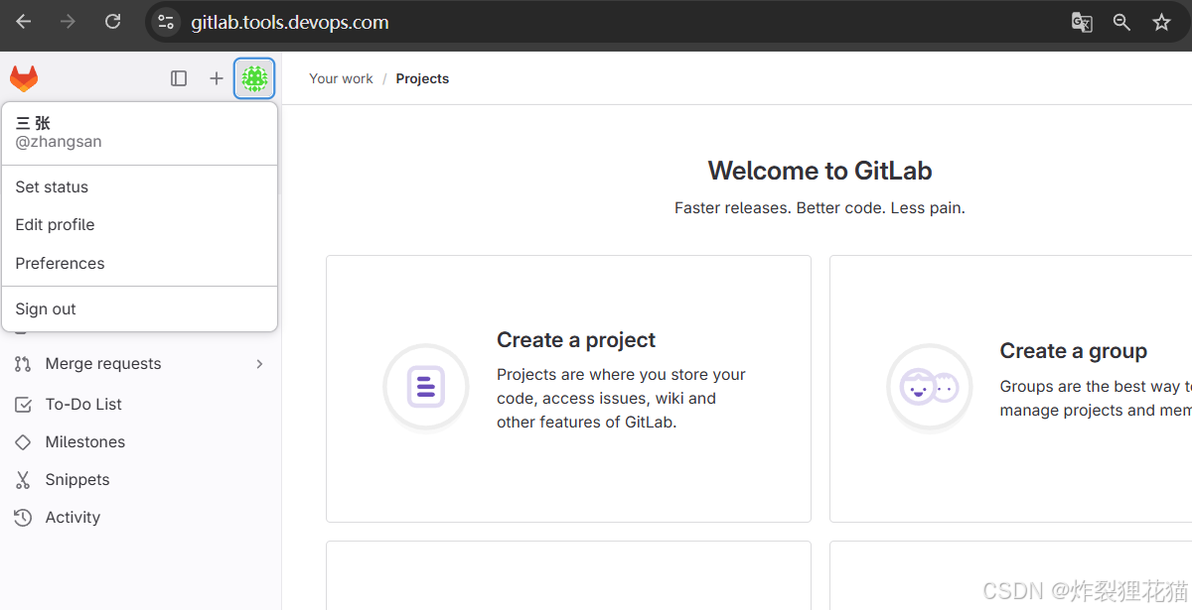Viewport: 1192px width, 610px height.
Task: Click the translate page icon
Action: pos(1082,22)
